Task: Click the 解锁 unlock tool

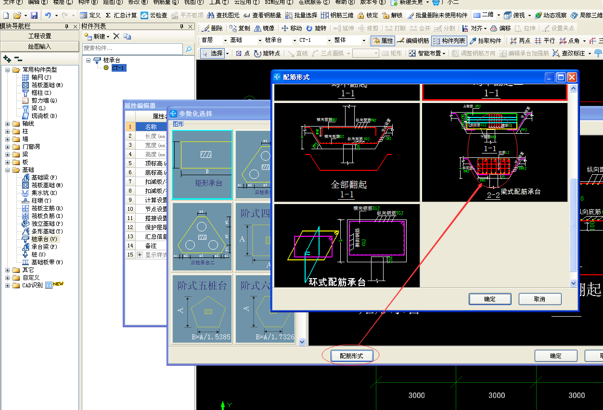Action: (392, 15)
